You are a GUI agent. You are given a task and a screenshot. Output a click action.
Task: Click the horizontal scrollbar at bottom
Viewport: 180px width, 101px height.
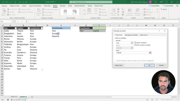click(x=141, y=97)
